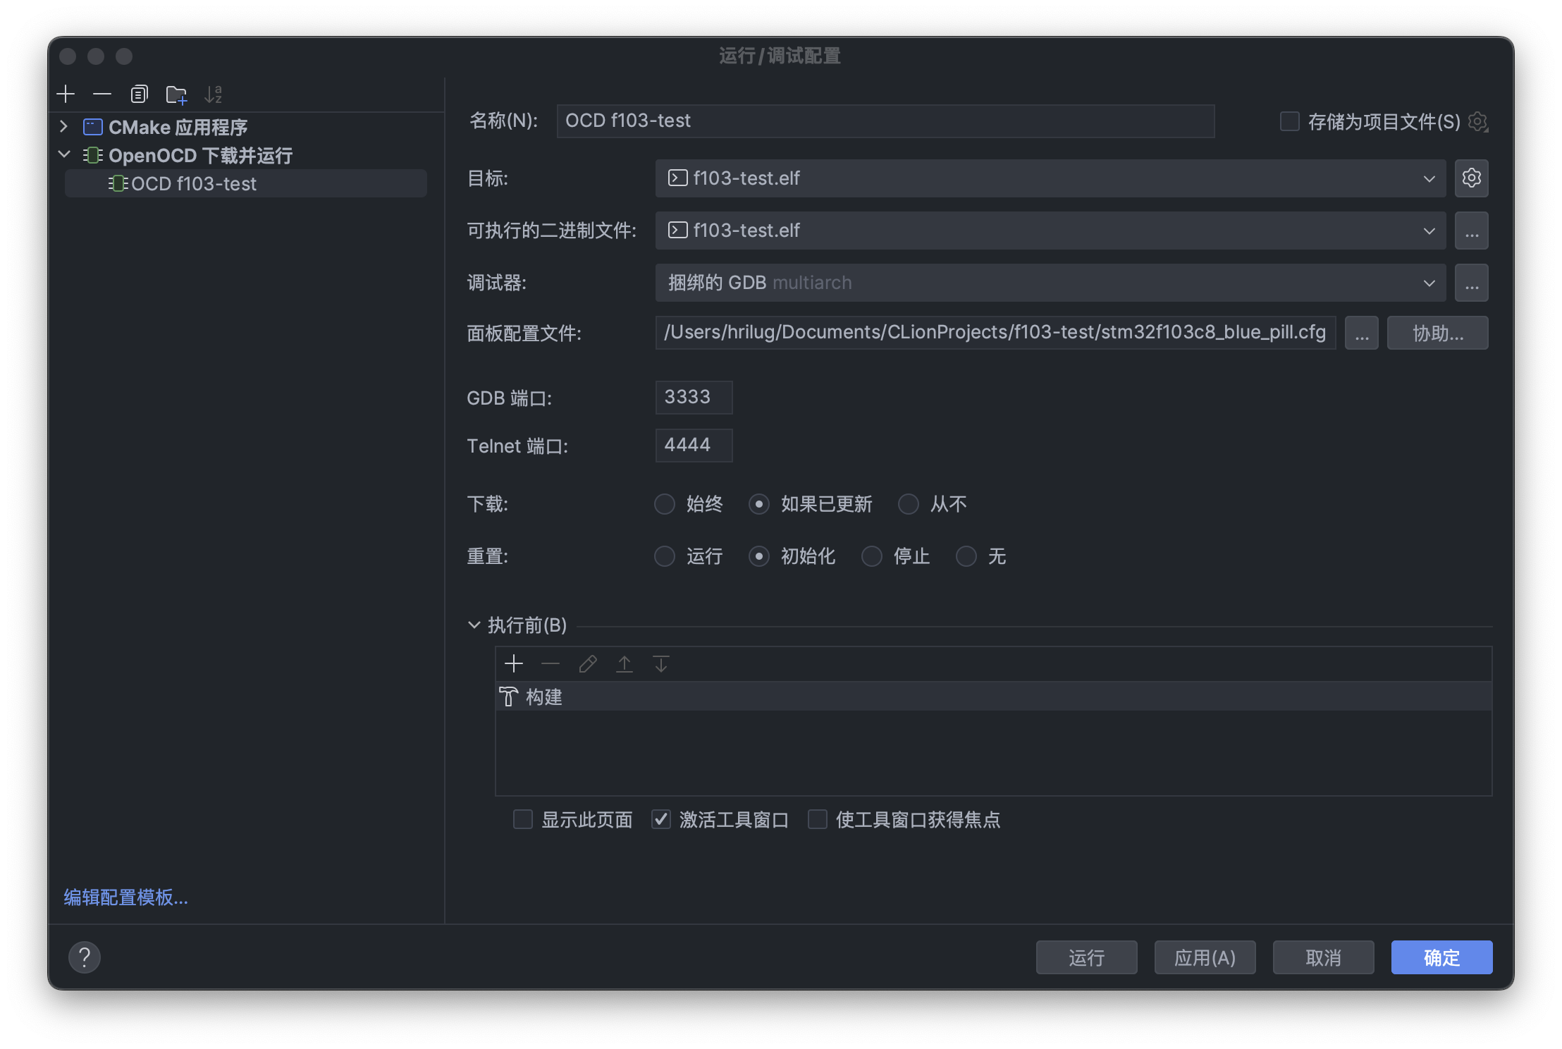Click the add new configuration plus icon
Screen dimensions: 1562x1049
point(66,94)
